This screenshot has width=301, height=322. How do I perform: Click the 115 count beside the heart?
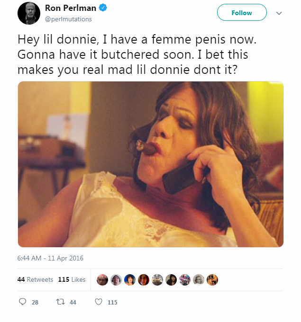112,302
